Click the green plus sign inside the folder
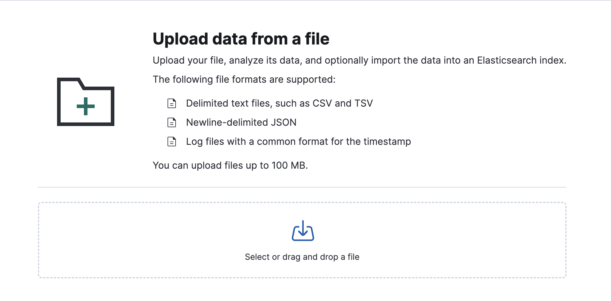Image resolution: width=611 pixels, height=301 pixels. [86, 106]
